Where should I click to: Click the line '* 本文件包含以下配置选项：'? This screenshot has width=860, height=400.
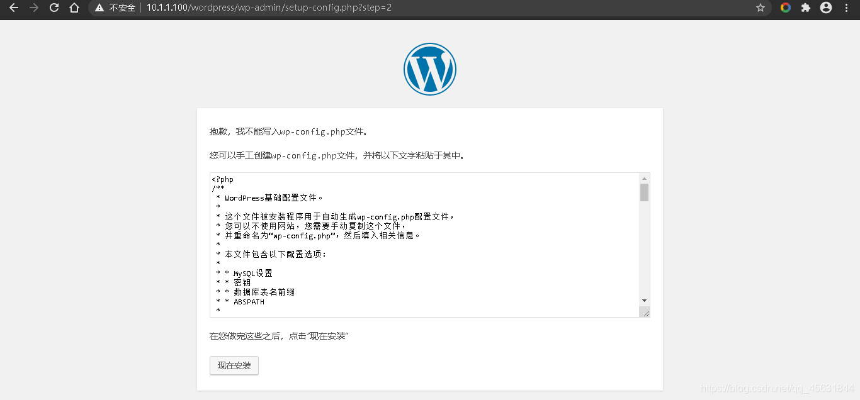(x=271, y=255)
